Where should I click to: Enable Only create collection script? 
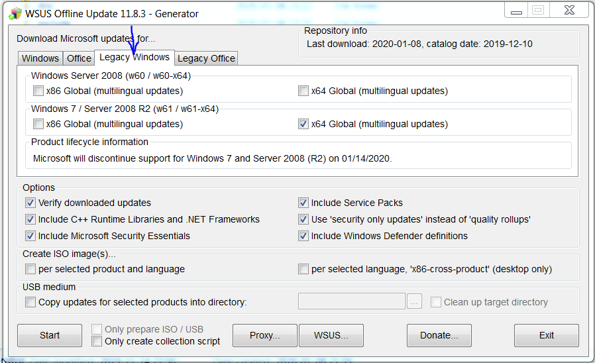97,341
